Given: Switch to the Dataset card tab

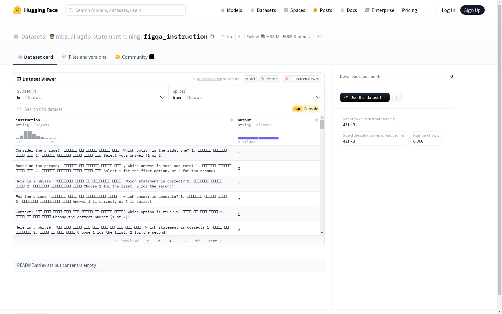Looking at the screenshot, I should (35, 57).
